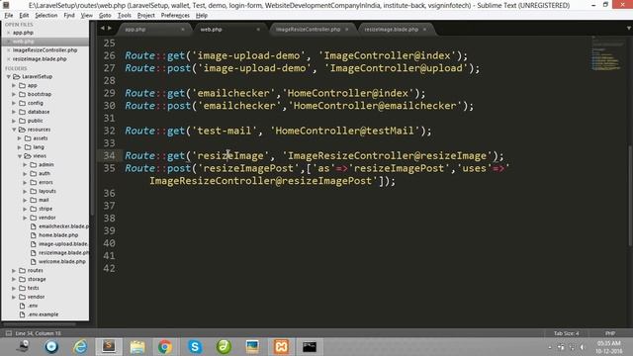Expand the config folder

14,103
